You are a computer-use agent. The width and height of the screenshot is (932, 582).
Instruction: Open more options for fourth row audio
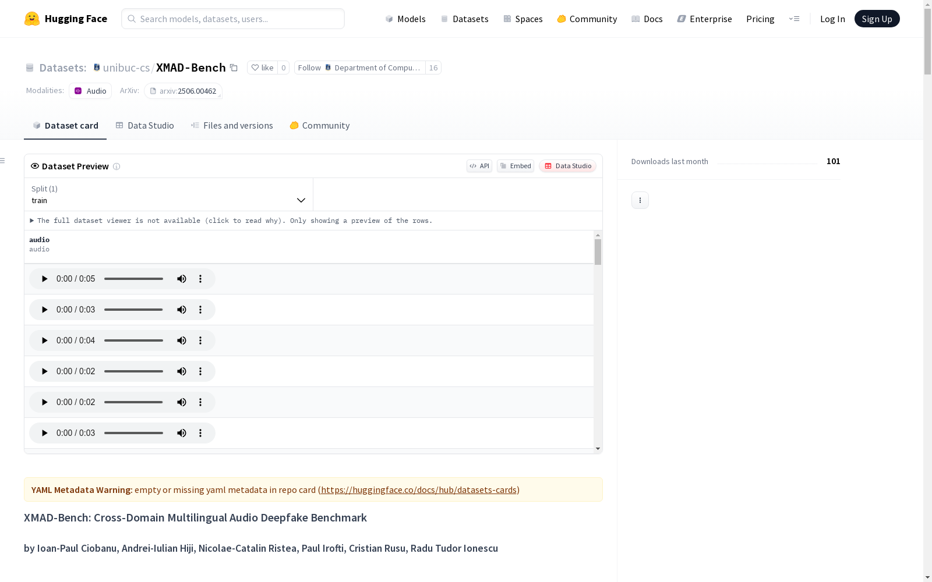[x=200, y=371]
